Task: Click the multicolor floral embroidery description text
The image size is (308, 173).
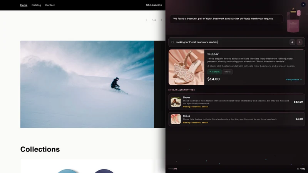Action: click(236, 102)
